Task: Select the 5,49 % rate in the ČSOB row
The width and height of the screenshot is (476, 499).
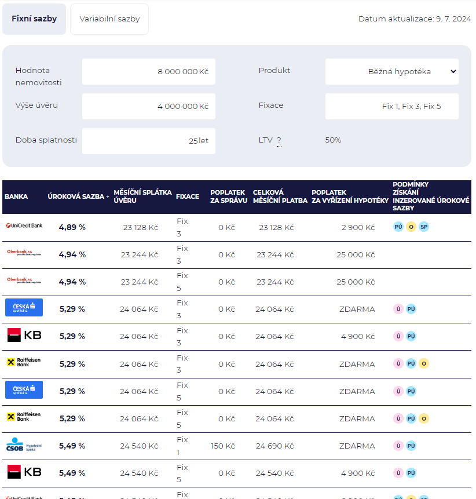Action: click(72, 446)
